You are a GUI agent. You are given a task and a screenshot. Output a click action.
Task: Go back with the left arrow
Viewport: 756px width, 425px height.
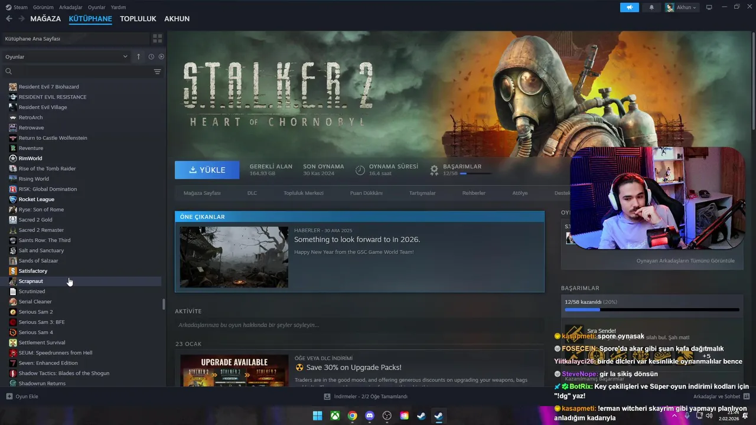pos(9,19)
